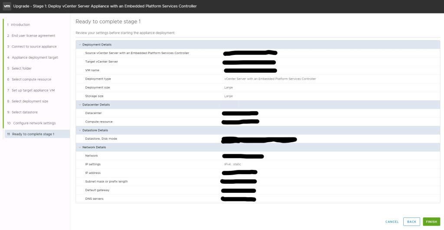The width and height of the screenshot is (444, 230).
Task: Click the Source vCenter Server row label
Action: click(137, 53)
